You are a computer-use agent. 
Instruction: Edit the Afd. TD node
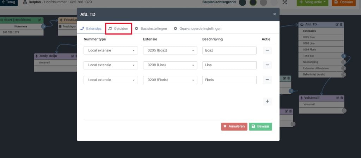tap(337, 24)
